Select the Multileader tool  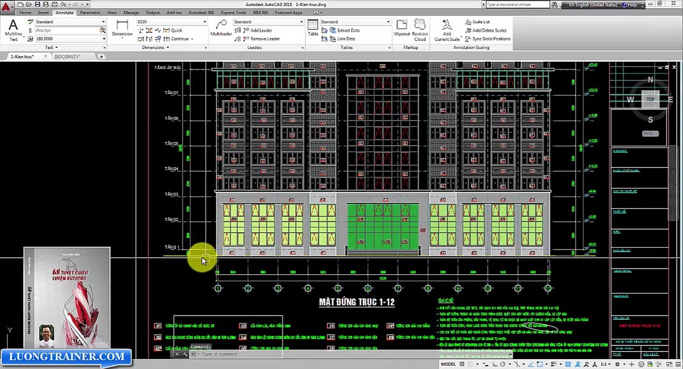point(221,28)
